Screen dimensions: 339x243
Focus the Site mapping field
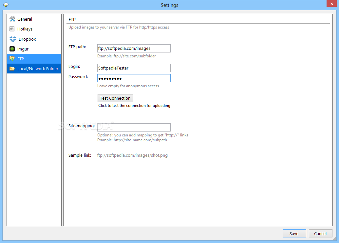point(134,127)
